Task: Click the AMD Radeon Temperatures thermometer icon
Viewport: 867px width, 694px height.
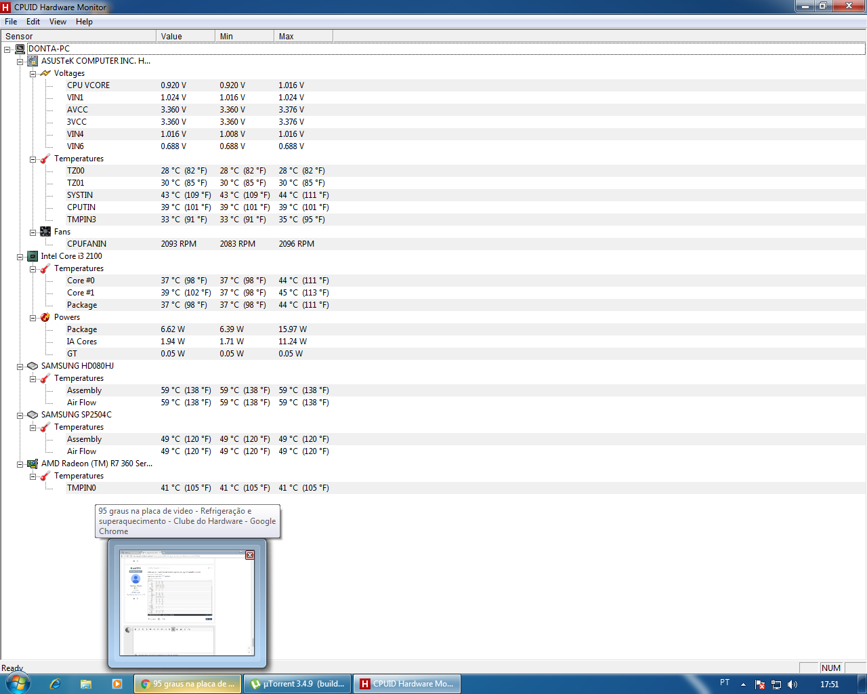Action: tap(45, 476)
